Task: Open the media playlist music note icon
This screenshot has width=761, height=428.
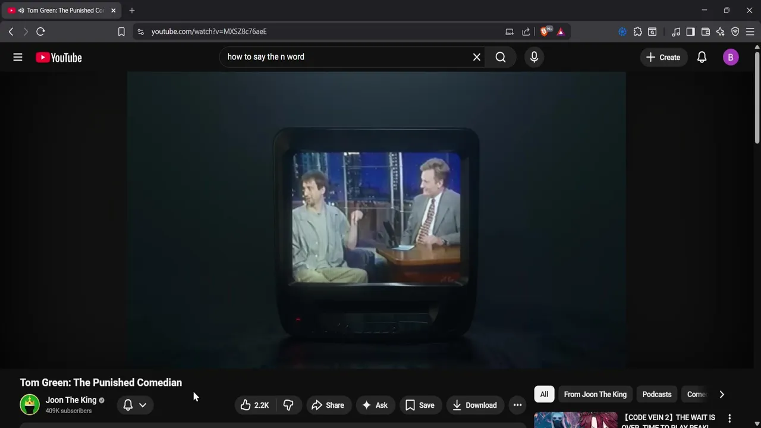Action: pyautogui.click(x=676, y=32)
